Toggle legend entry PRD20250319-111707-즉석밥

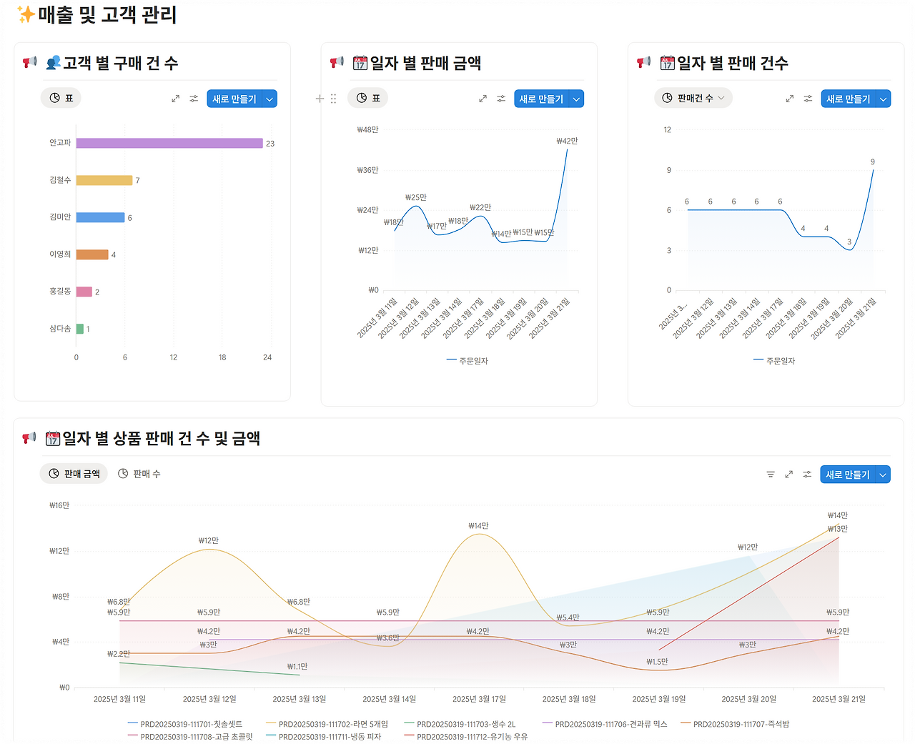pos(735,724)
